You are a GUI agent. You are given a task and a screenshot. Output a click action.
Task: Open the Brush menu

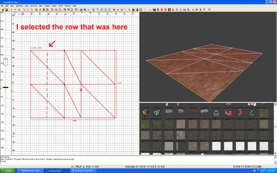click(54, 6)
